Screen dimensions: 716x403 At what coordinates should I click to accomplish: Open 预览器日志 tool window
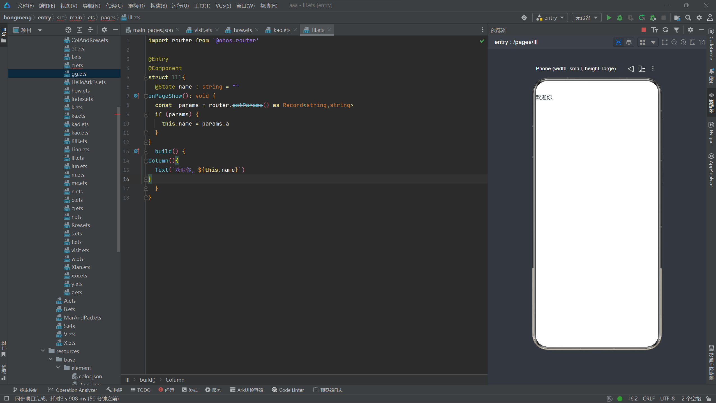pos(328,390)
